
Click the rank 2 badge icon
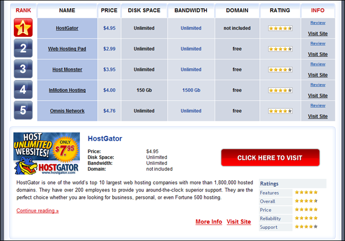coord(23,49)
